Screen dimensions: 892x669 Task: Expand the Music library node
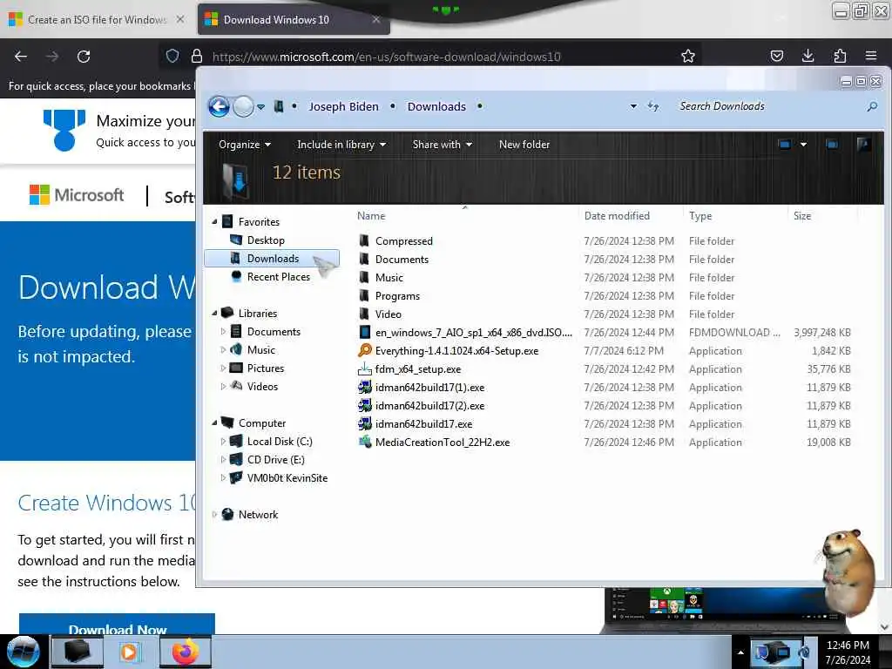[x=223, y=349]
